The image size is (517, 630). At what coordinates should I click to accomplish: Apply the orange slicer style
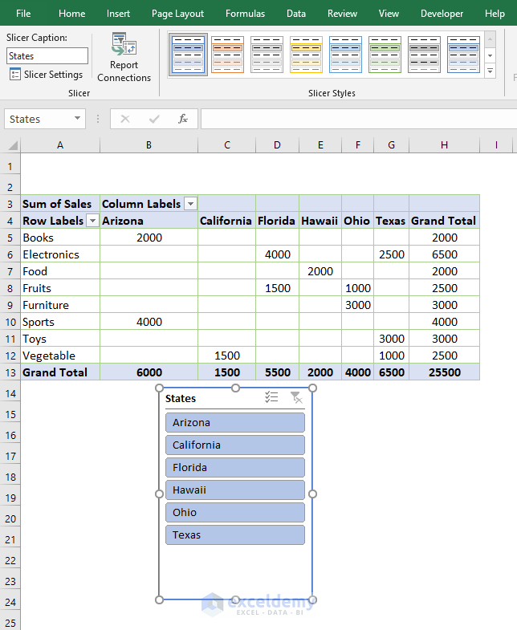pyautogui.click(x=227, y=55)
